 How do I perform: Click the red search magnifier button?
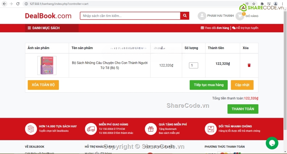pyautogui.click(x=185, y=16)
